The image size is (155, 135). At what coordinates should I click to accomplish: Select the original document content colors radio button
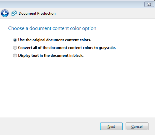point(15,40)
